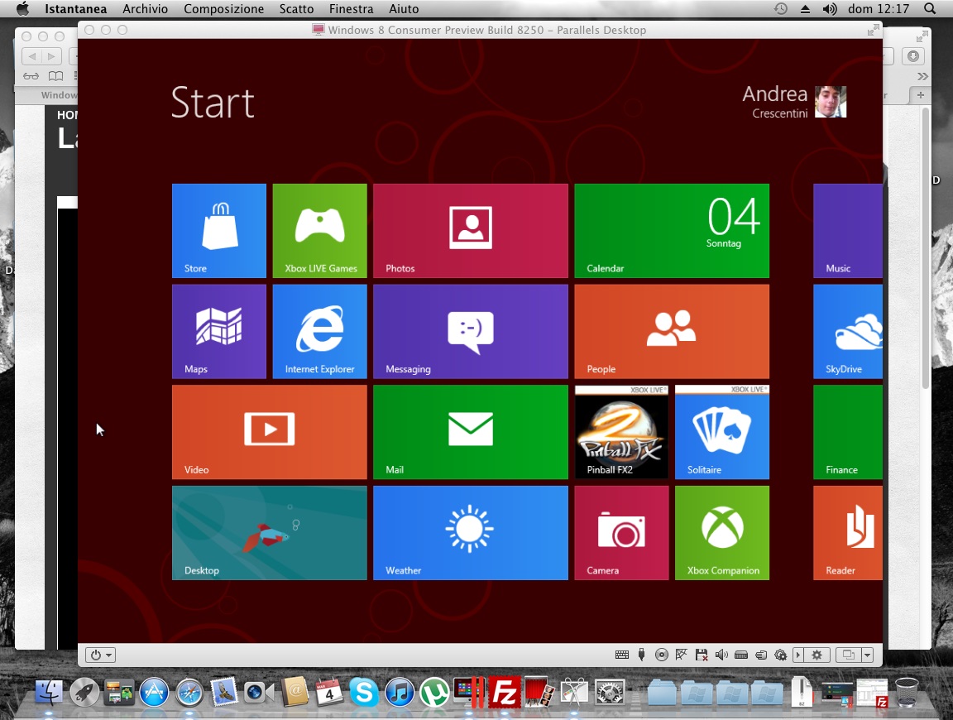This screenshot has height=720, width=953.
Task: Expand the Parallels status bar devices arrow
Action: 798,655
